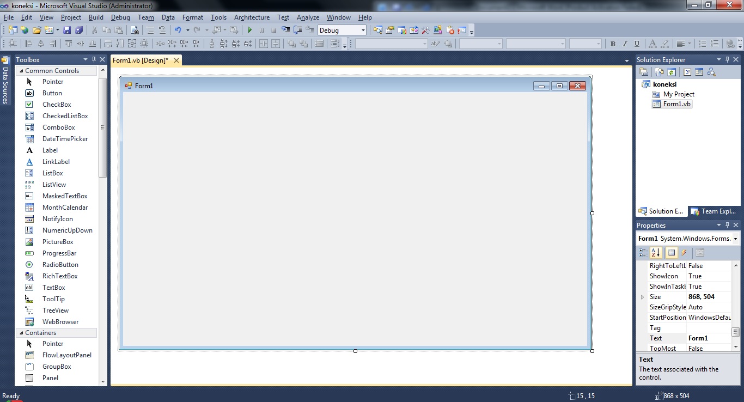
Task: Start debugging with the green play icon
Action: 250,30
